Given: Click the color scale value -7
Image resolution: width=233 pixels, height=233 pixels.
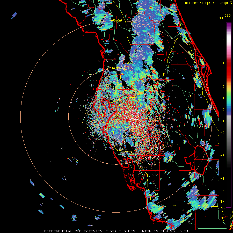Looking at the screenshot, I should 222,190.
